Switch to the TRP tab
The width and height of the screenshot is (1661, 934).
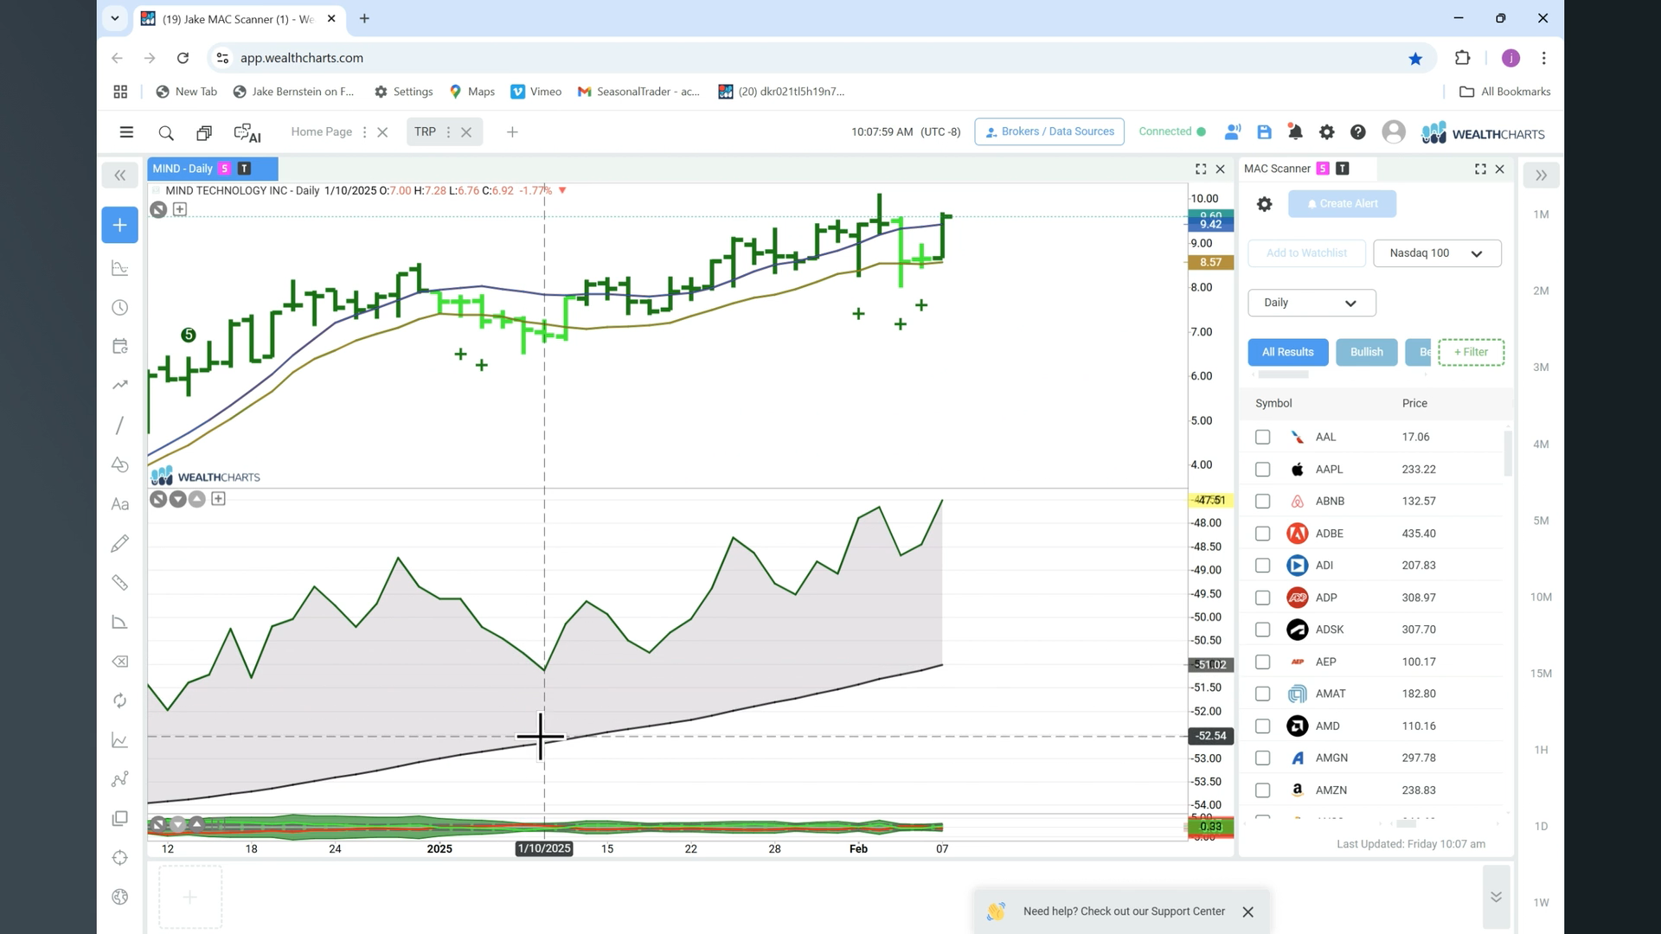tap(425, 131)
